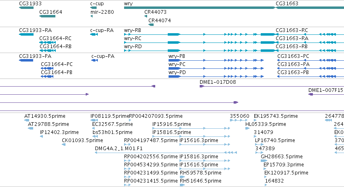Click the CR44073 gene label
Screen dimensions: 344x187
pyautogui.click(x=155, y=12)
